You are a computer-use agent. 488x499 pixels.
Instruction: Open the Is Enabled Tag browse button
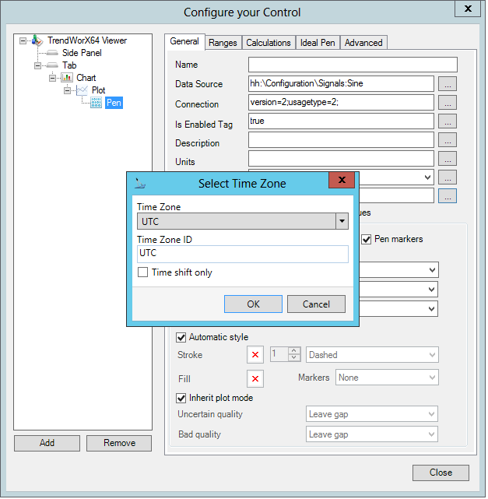coord(447,121)
